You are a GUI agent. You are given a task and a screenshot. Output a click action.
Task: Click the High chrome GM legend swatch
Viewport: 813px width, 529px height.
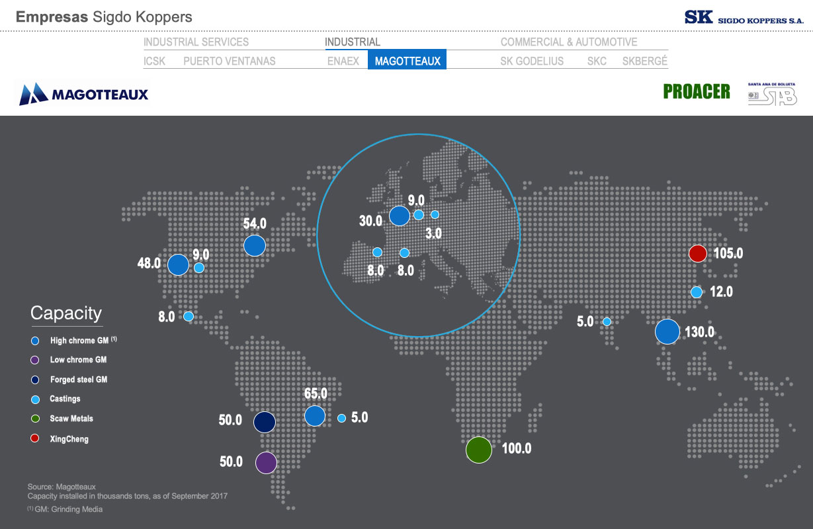[36, 341]
